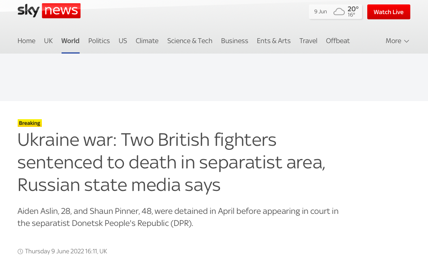Open the Business section

[x=235, y=41]
